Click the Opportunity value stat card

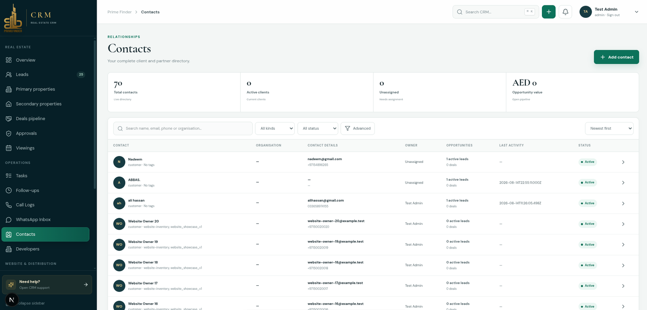(572, 92)
